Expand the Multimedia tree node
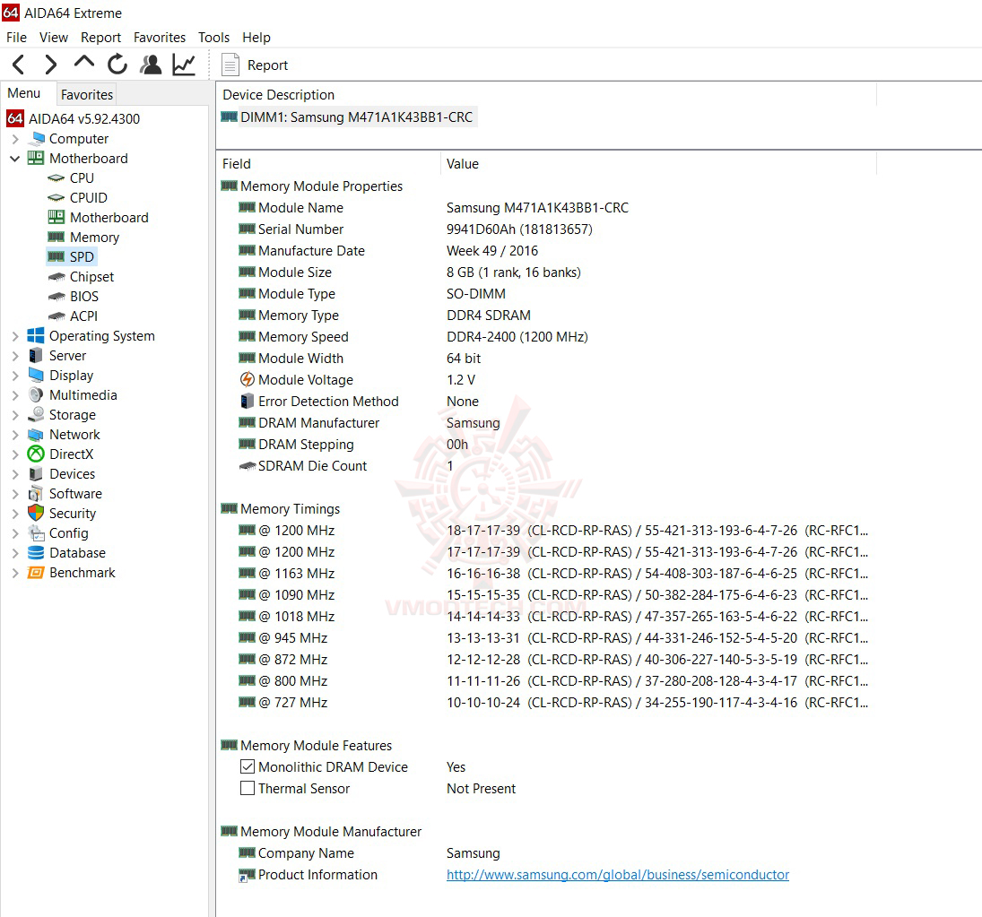Viewport: 982px width, 917px height. [15, 395]
